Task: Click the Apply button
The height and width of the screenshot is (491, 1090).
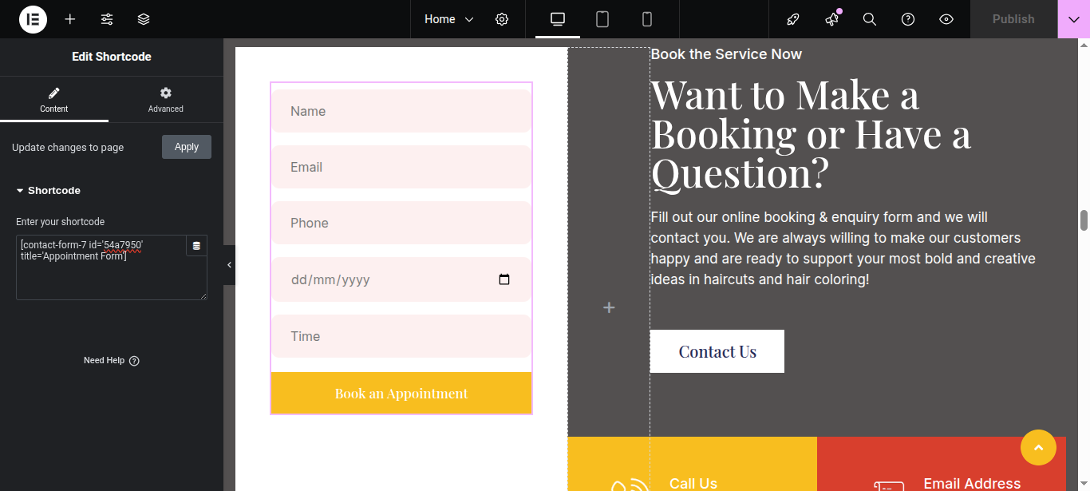Action: tap(187, 147)
